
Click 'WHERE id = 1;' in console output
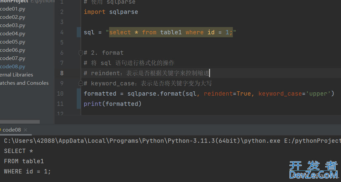(27, 171)
